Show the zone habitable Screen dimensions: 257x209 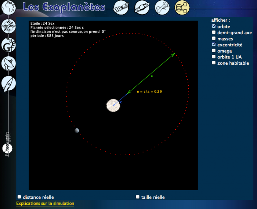tap(214, 63)
